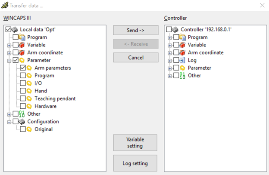Click the Arm parameters gear icon
The height and width of the screenshot is (175, 269).
[x=29, y=68]
